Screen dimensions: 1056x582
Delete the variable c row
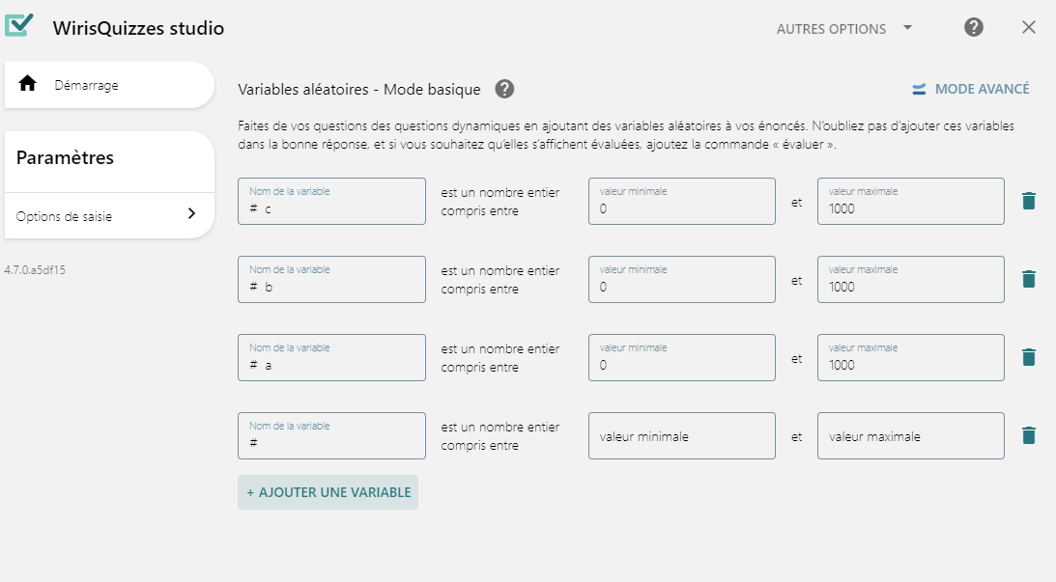[1028, 201]
